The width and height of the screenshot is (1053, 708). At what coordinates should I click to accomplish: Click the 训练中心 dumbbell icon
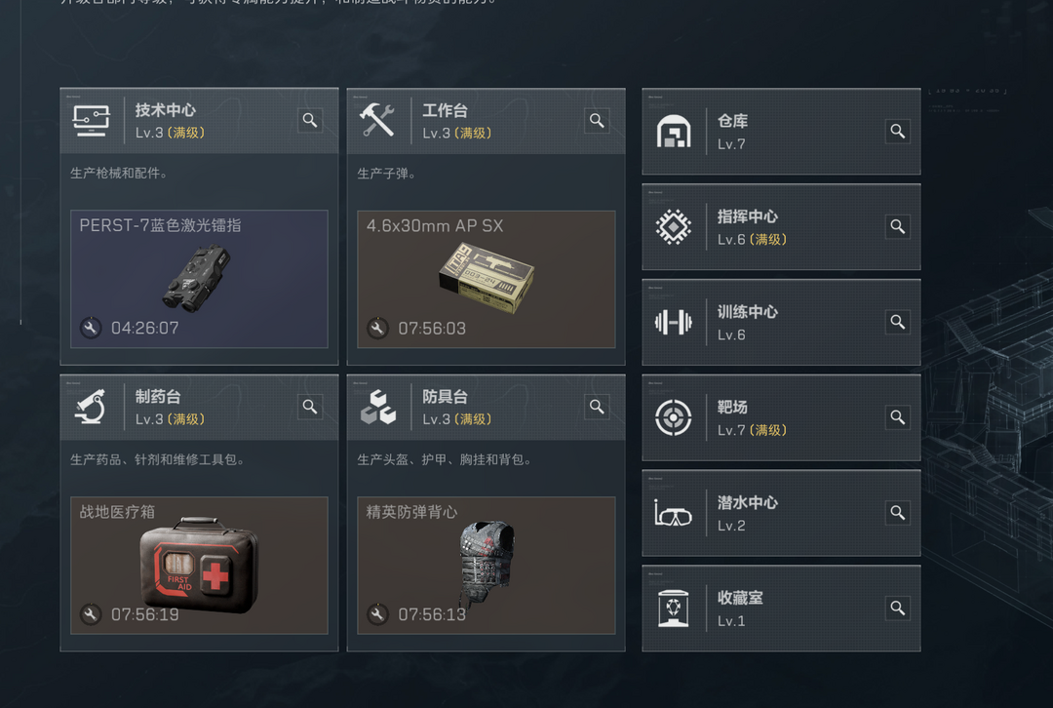674,323
